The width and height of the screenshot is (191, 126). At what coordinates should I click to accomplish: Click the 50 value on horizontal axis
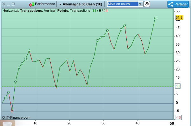pyautogui.click(x=172, y=123)
